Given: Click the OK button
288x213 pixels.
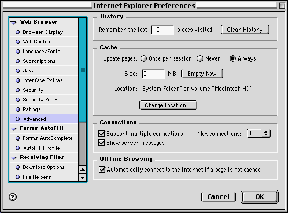Looking at the screenshot, I should 260,197.
